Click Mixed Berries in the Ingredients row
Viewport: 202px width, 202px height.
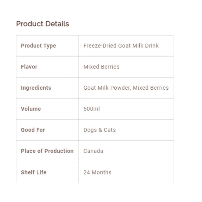(151, 88)
